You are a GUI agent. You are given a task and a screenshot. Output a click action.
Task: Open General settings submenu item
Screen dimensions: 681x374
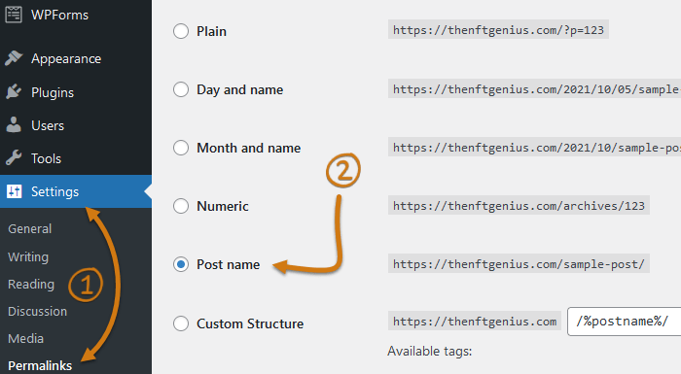pos(29,228)
